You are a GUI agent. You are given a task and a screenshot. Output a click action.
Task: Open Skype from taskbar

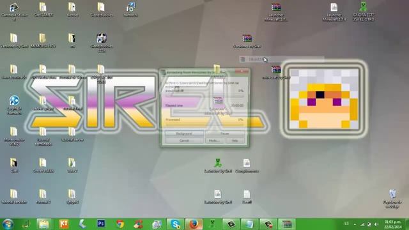175,224
